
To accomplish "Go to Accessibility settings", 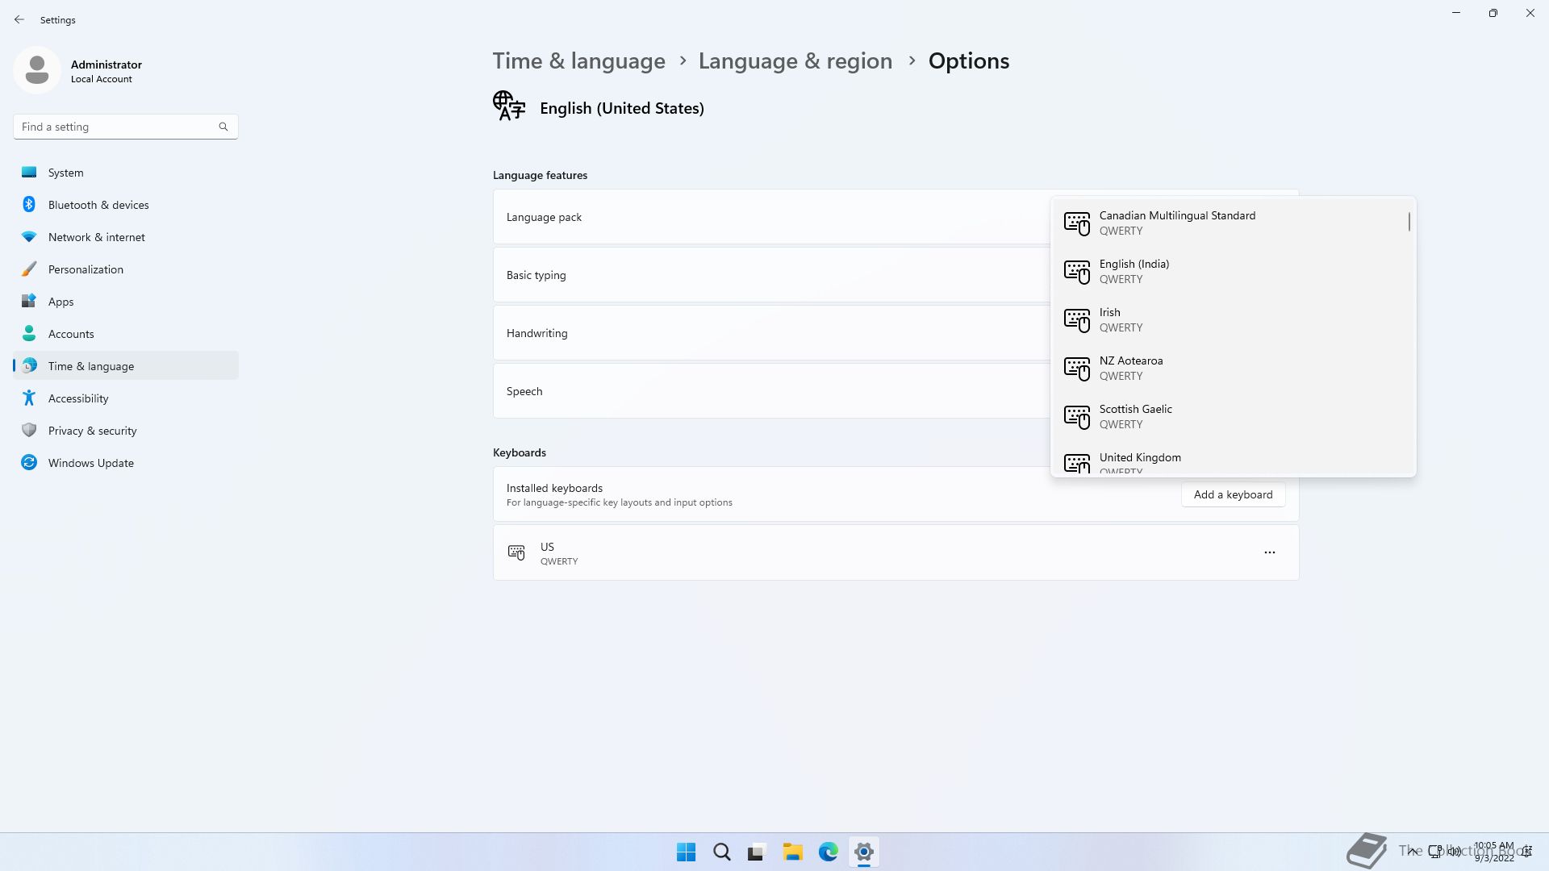I will (x=78, y=398).
